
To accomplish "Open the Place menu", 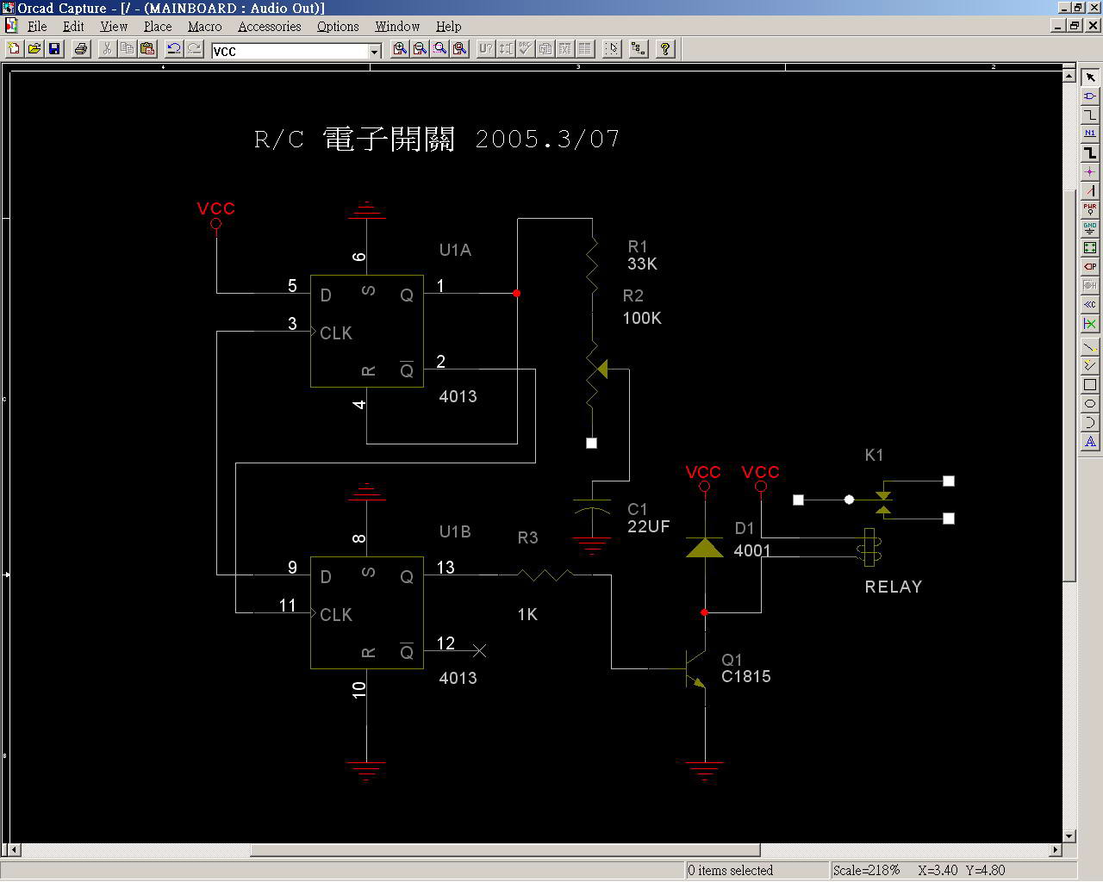I will pos(158,27).
